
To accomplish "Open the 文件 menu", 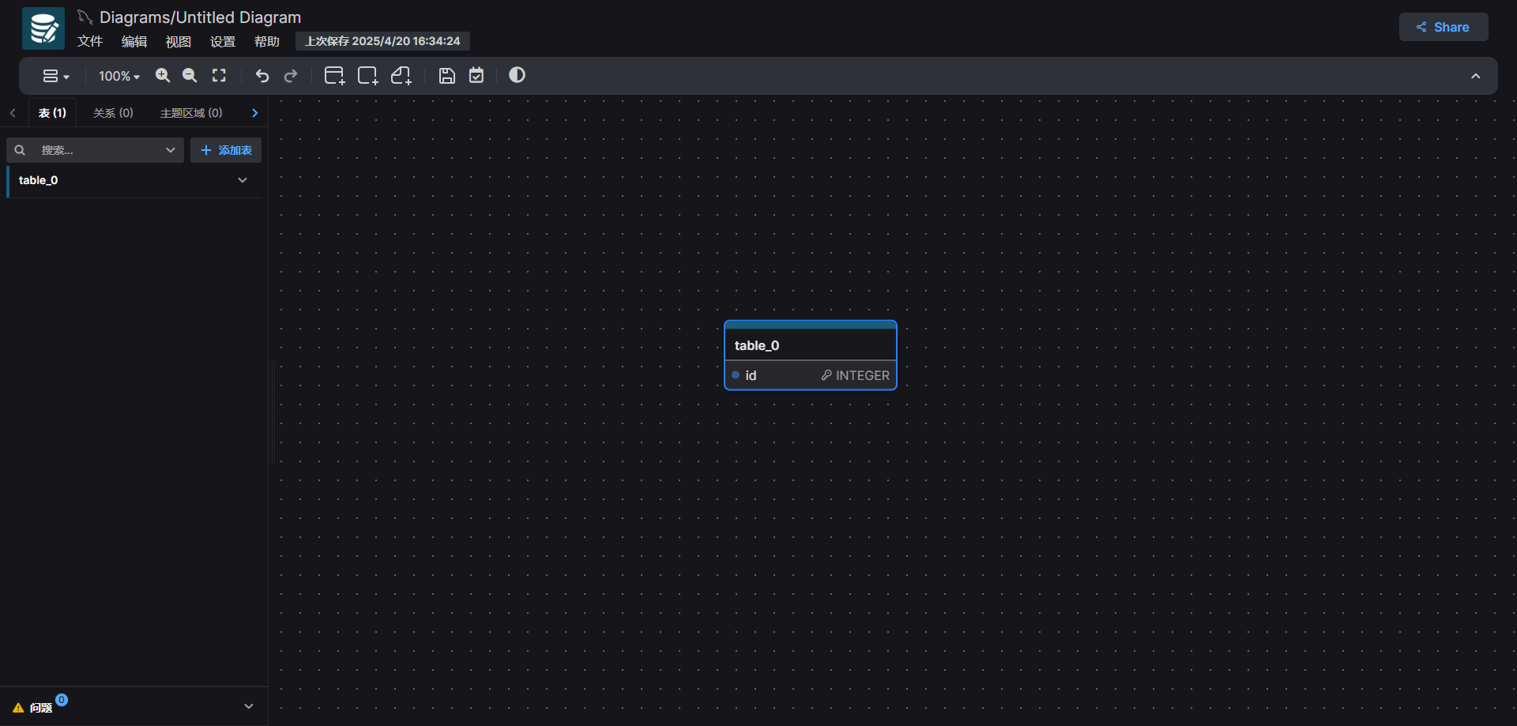I will tap(90, 42).
